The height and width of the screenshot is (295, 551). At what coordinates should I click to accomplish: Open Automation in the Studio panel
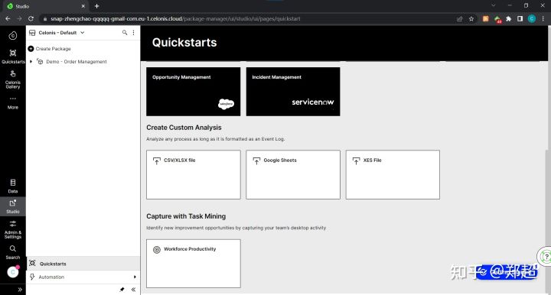83,277
